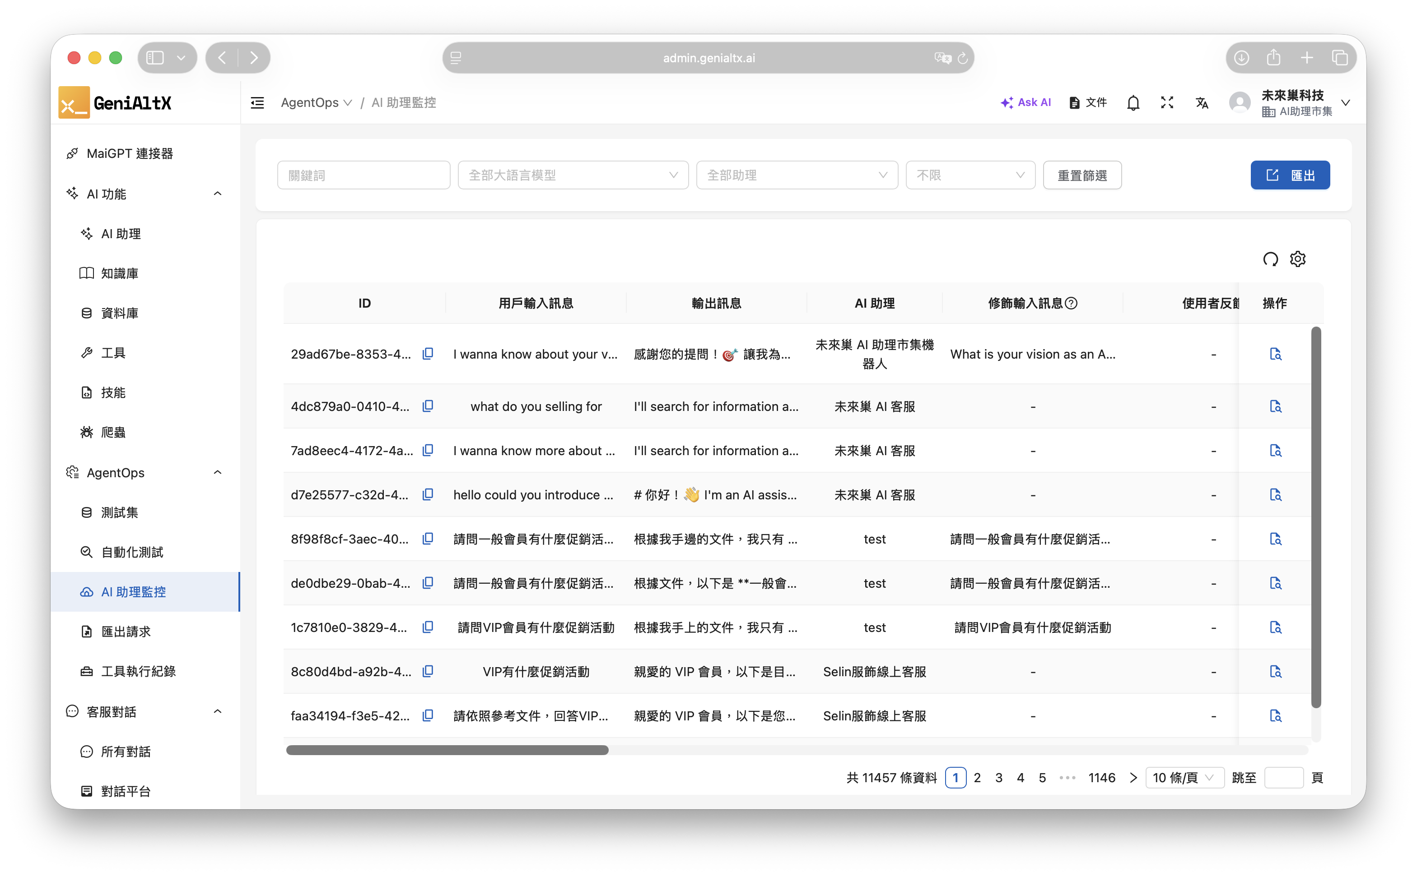Click 重置篩選 button
1417x876 pixels.
pos(1082,175)
